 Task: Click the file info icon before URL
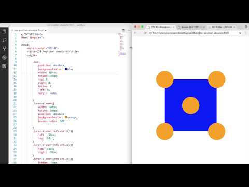click(150, 33)
